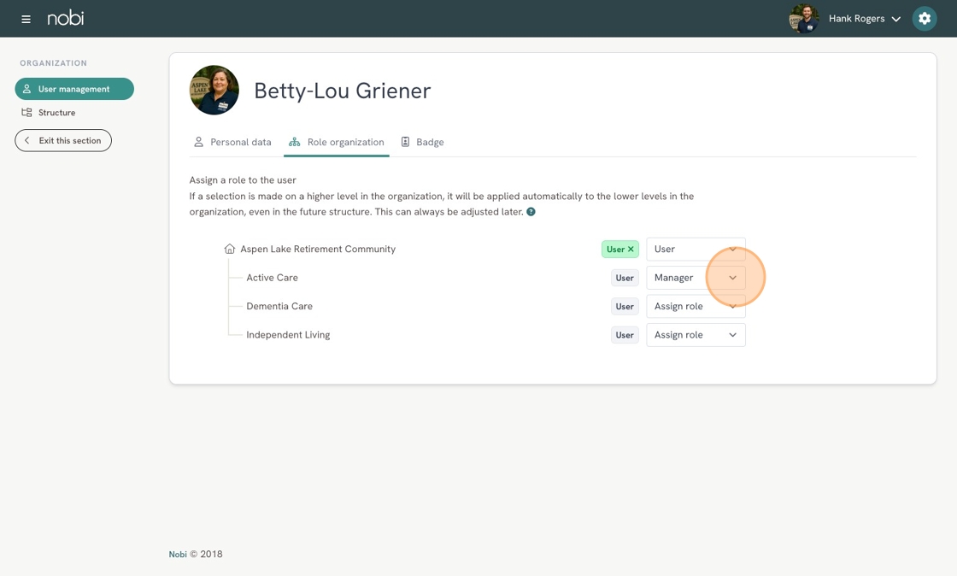This screenshot has width=957, height=576.
Task: Click the Exit this section button
Action: (x=63, y=140)
